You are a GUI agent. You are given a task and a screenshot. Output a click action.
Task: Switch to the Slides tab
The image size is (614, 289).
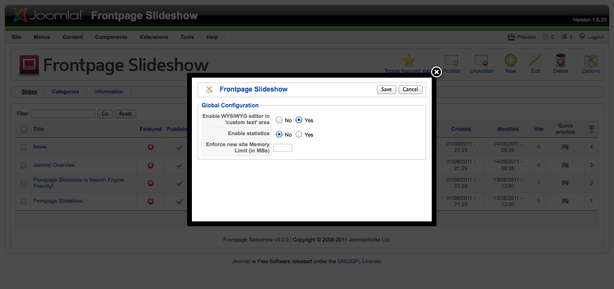pyautogui.click(x=29, y=92)
